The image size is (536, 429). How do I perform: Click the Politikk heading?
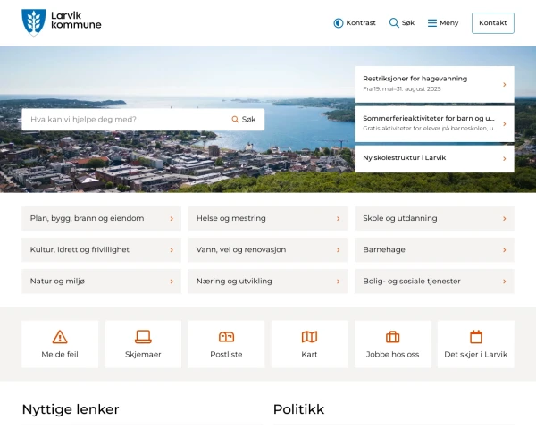298,409
